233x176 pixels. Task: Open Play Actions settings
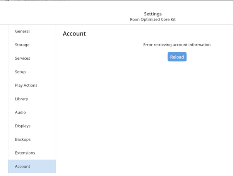[x=32, y=85]
